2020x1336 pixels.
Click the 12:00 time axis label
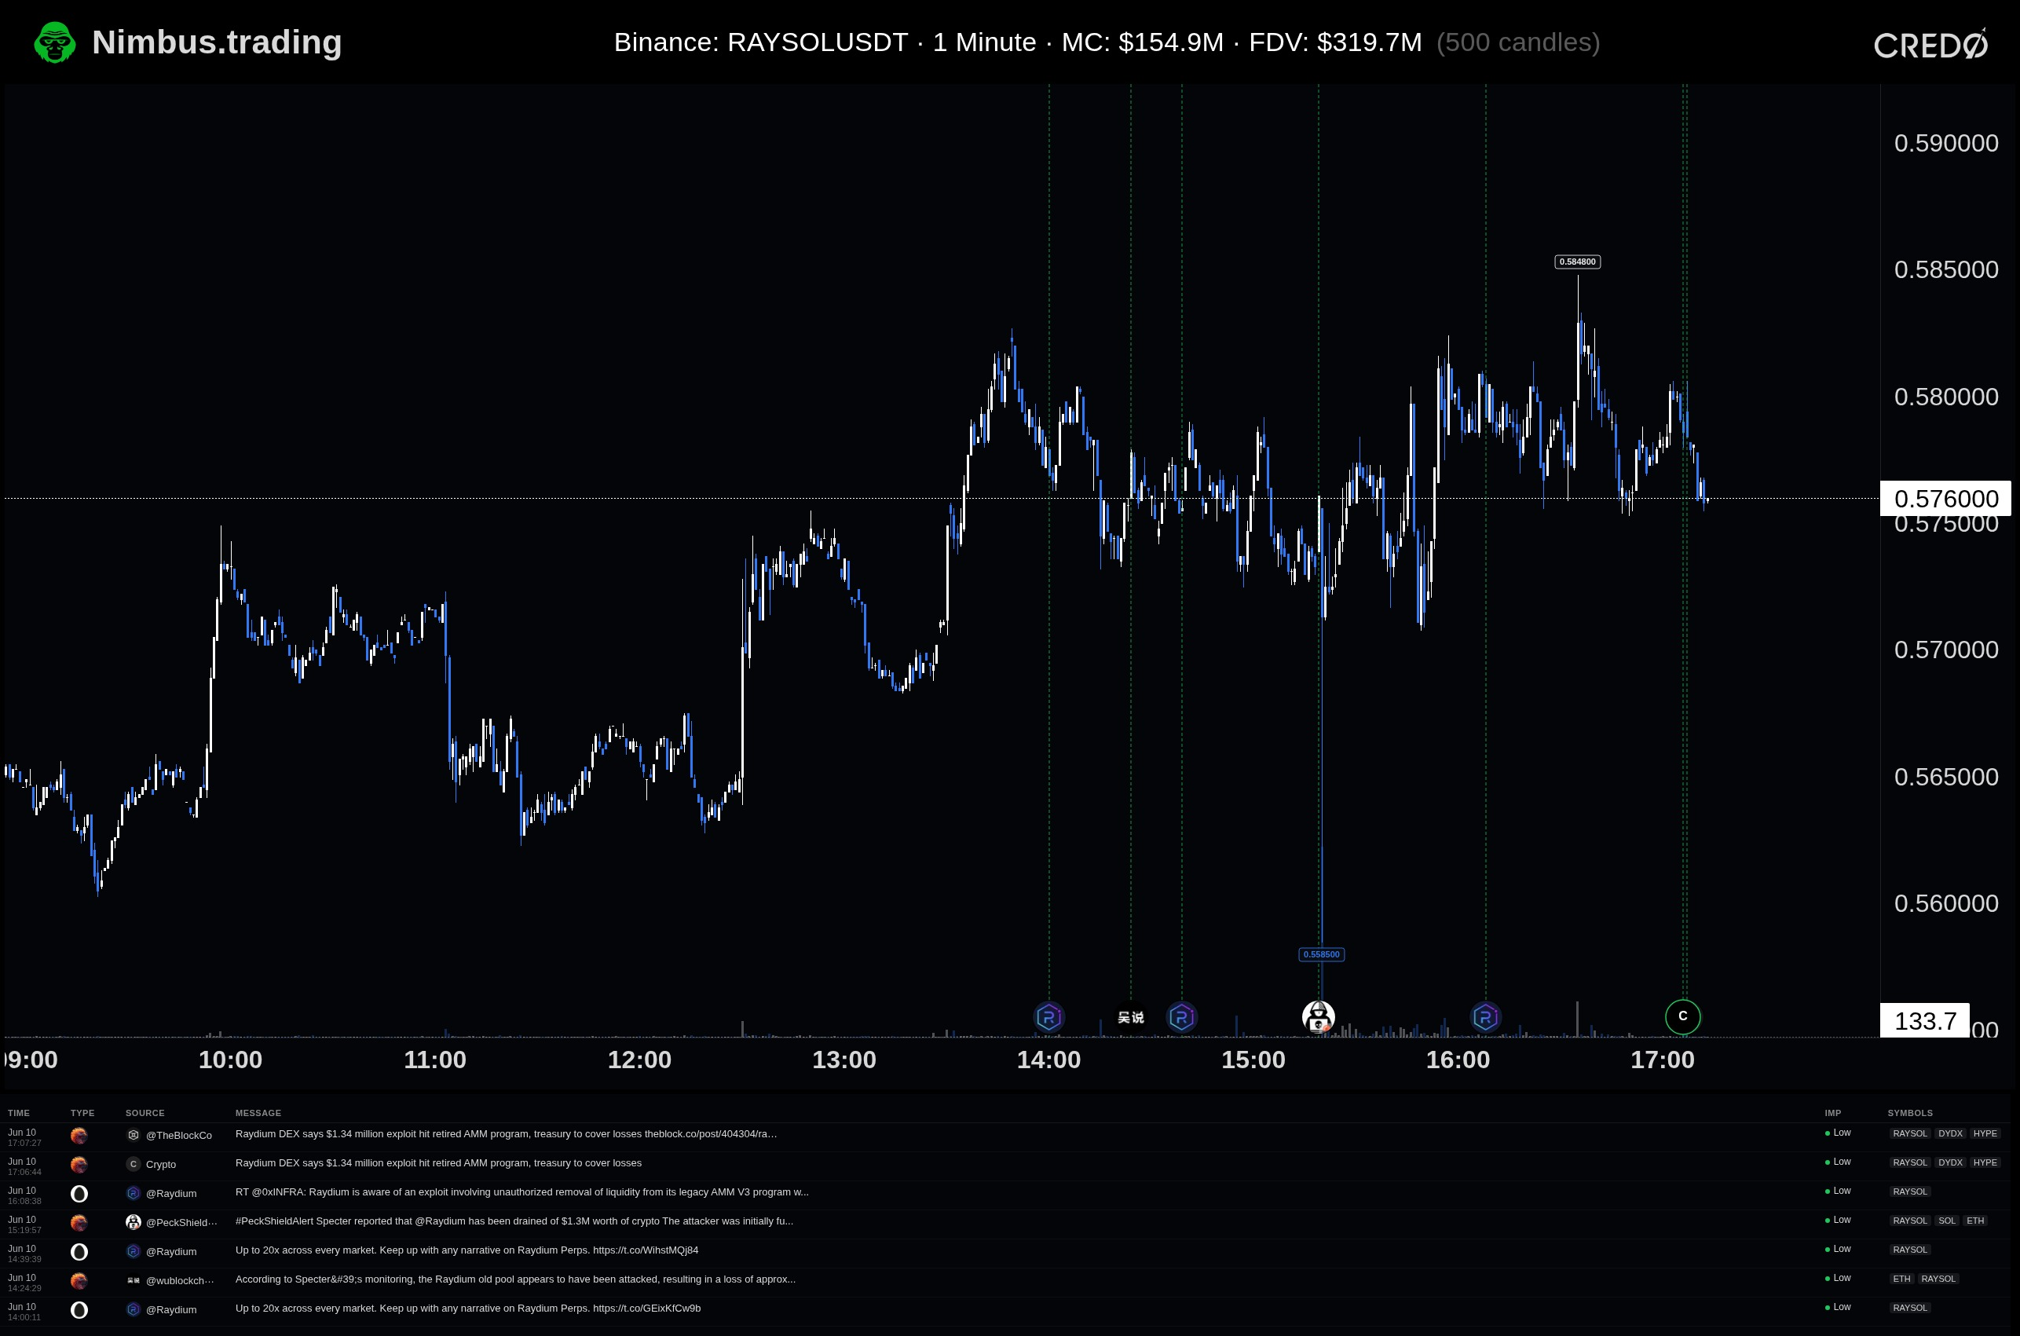[x=640, y=1060]
